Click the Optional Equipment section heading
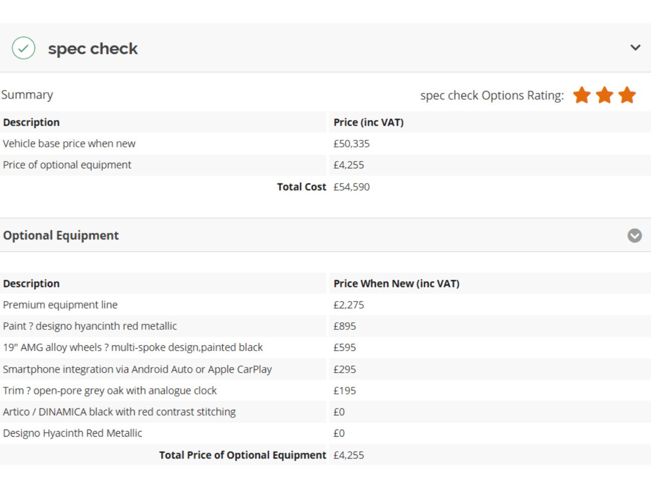The image size is (651, 488). [x=61, y=235]
